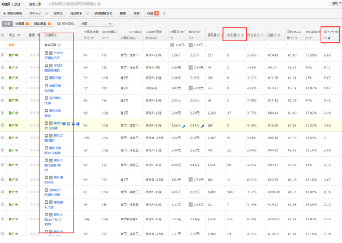
Task: Expand the 状态 column filter dropdown
Action: tap(19, 35)
